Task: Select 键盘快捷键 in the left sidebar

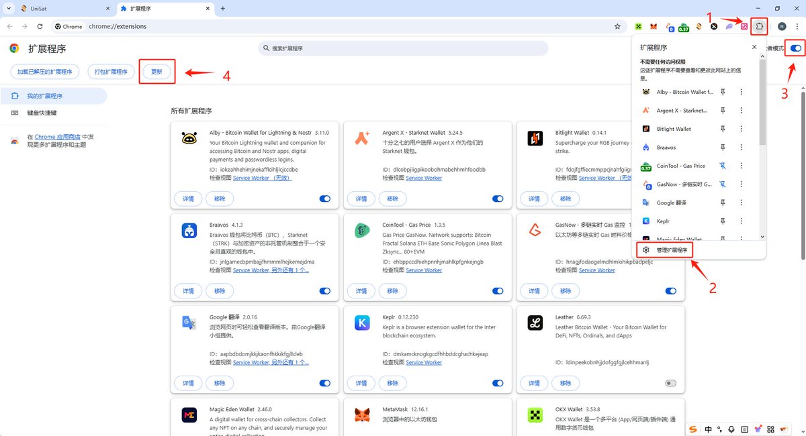Action: (42, 113)
